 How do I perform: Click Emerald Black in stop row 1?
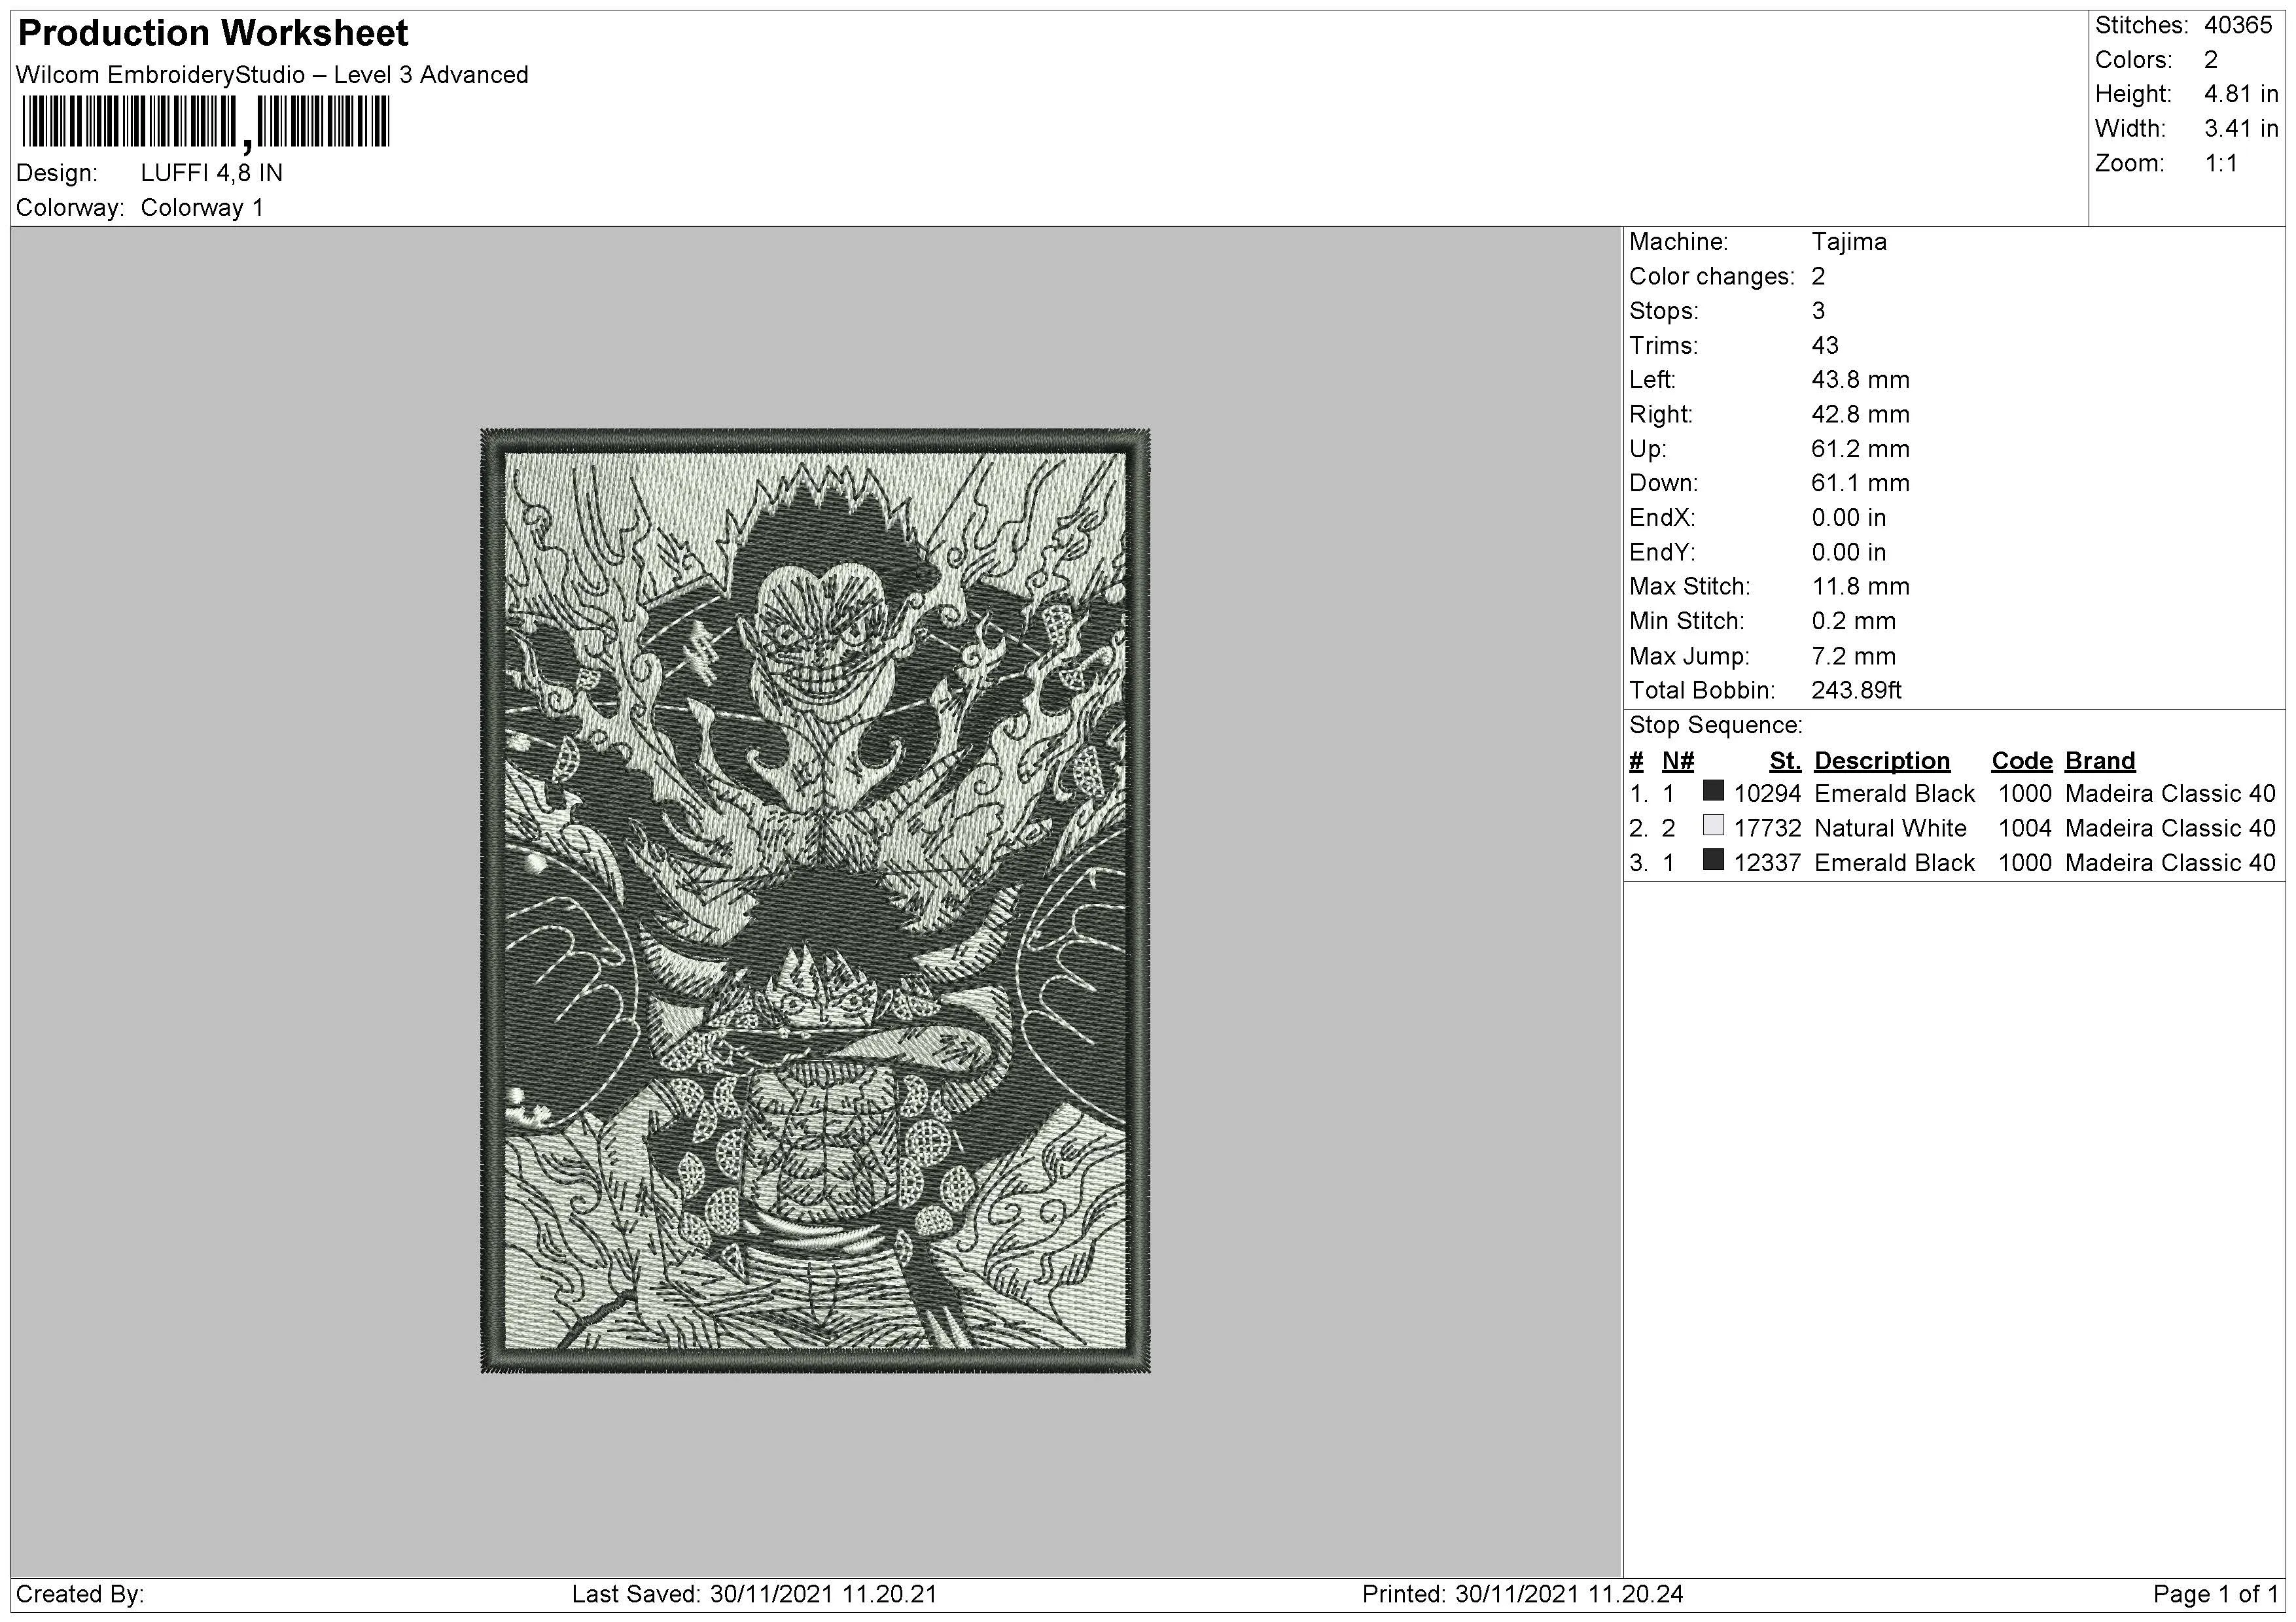1894,795
